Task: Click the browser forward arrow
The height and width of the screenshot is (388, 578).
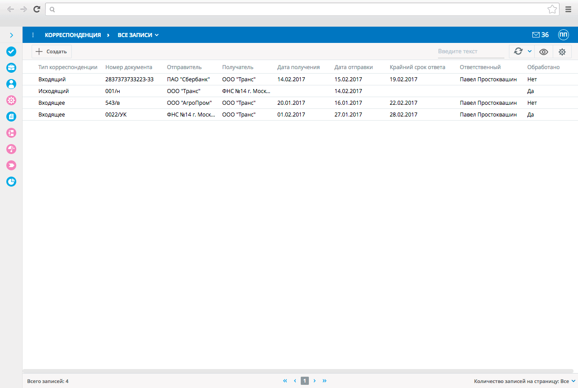Action: point(23,9)
